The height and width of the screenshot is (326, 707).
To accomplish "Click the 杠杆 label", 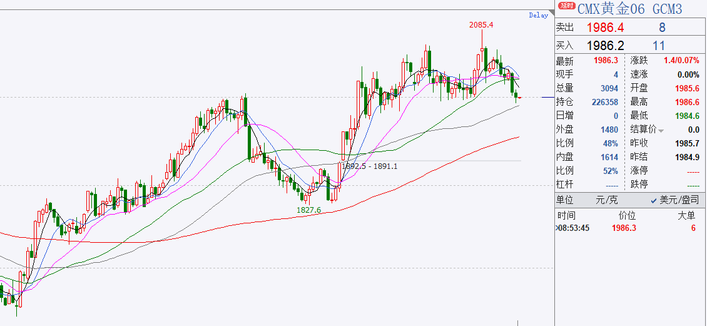I will [x=565, y=185].
